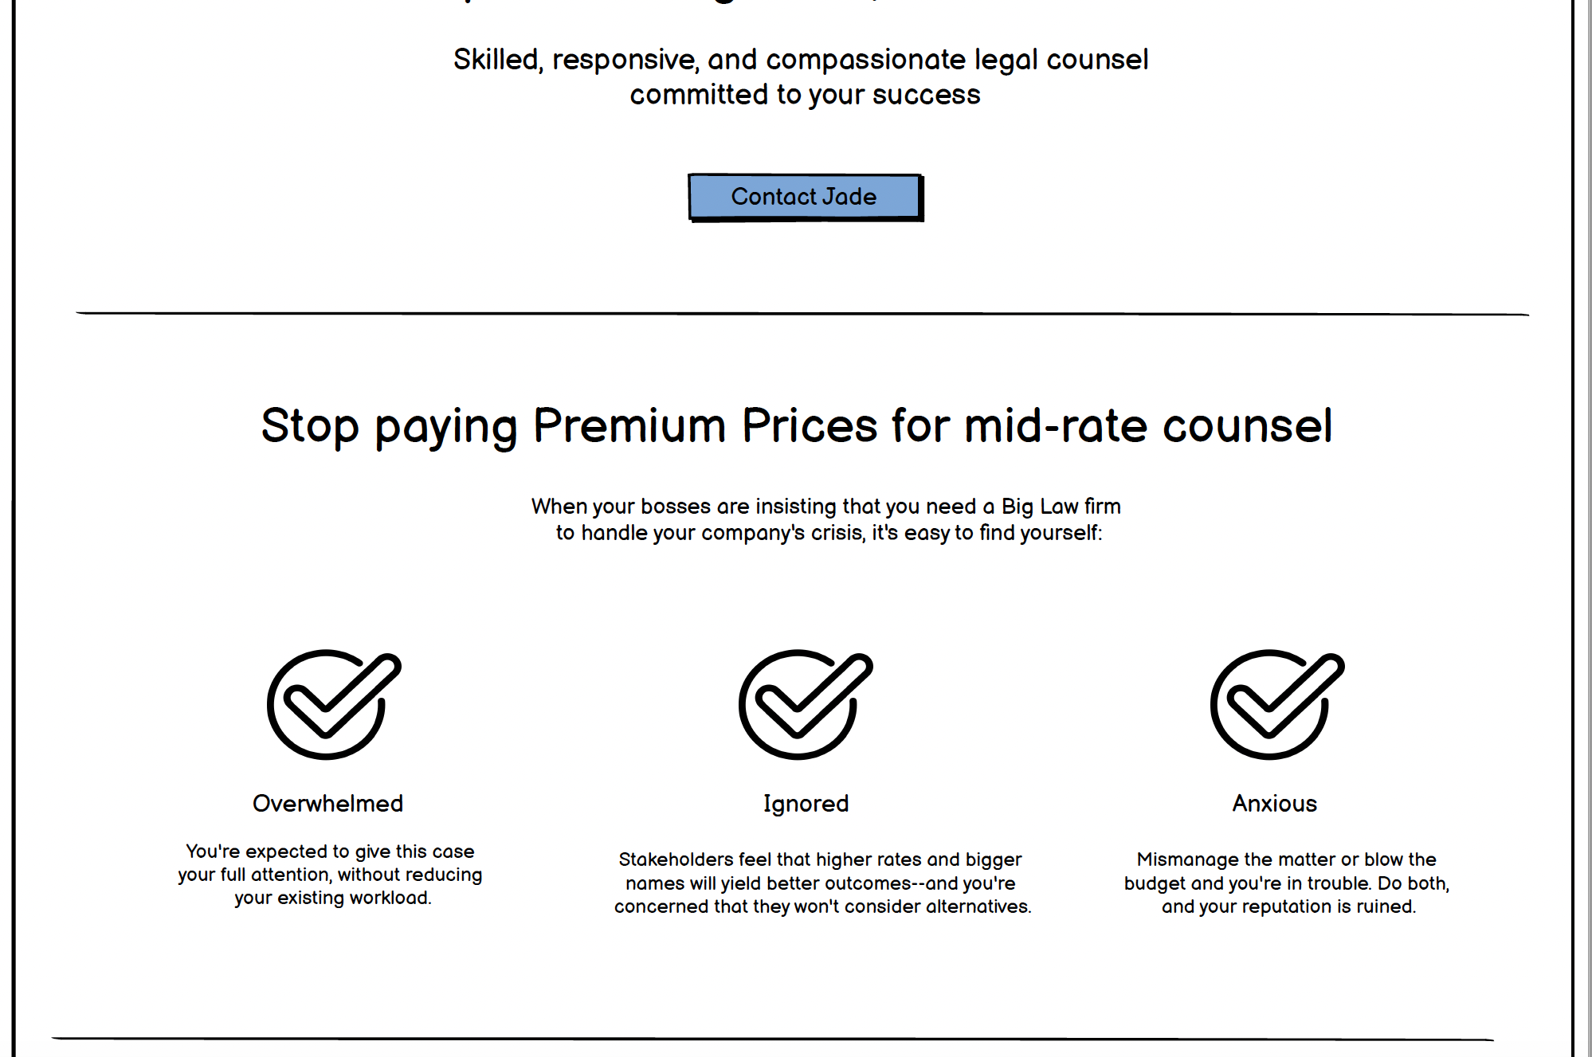Viewport: 1592px width, 1057px height.
Task: Click the "Stop paying Premium Prices" headline
Action: [797, 426]
